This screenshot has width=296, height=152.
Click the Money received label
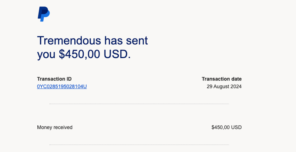[x=55, y=127]
